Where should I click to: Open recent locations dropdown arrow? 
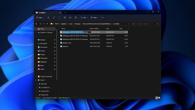(x=44, y=24)
